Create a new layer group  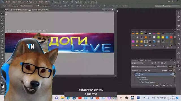tap(164, 85)
